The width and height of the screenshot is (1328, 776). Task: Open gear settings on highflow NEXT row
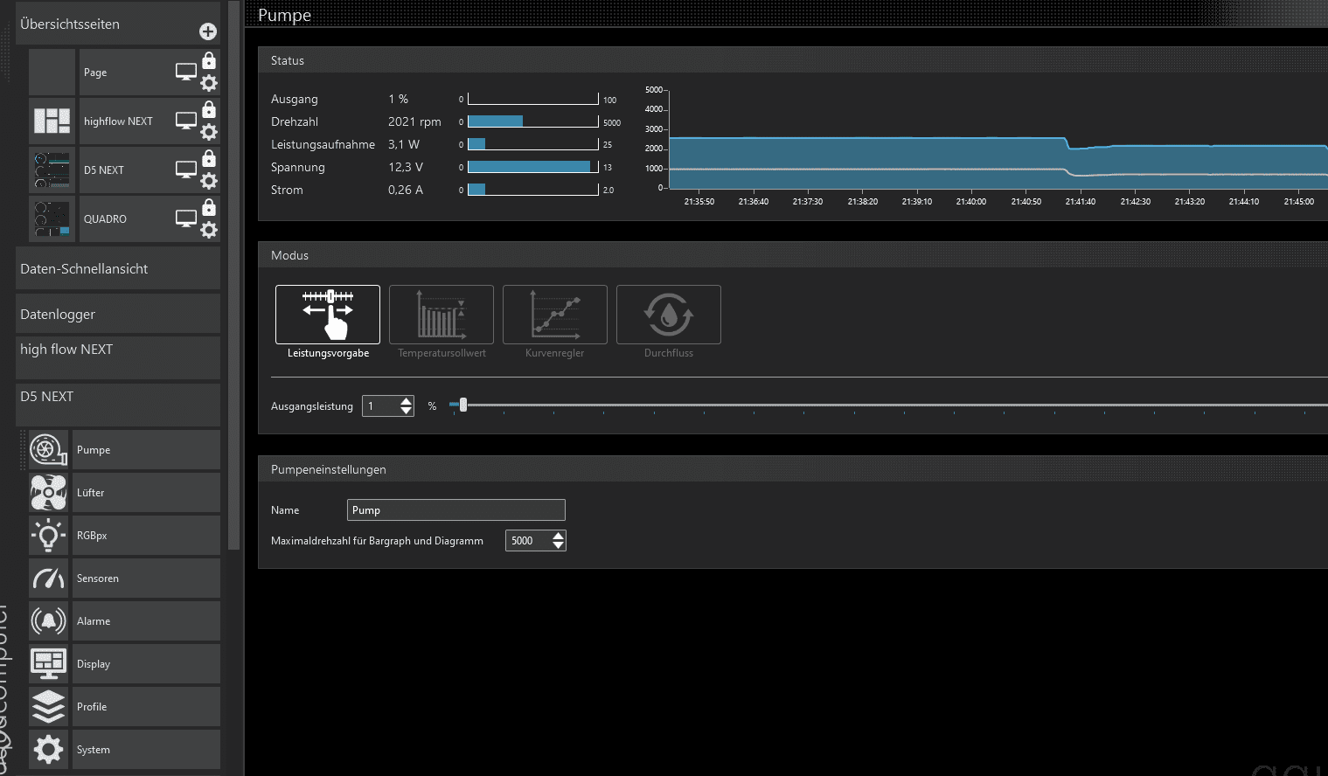209,132
